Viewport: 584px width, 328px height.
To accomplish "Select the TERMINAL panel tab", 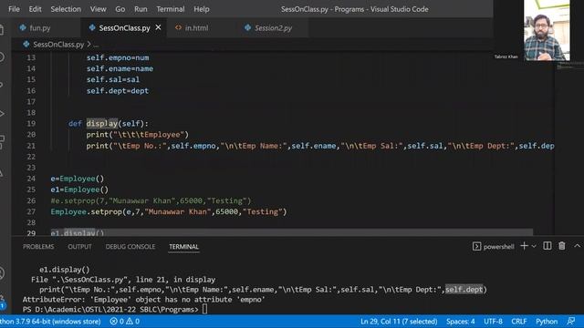I will click(183, 247).
